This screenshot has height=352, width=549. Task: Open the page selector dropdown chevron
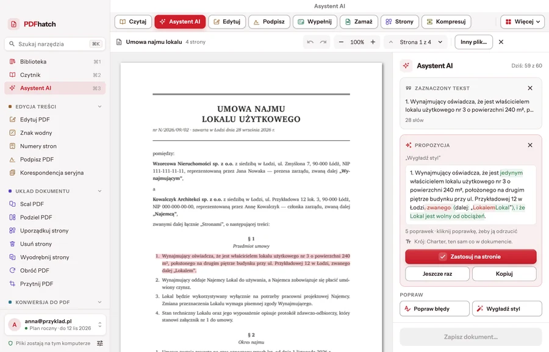440,42
